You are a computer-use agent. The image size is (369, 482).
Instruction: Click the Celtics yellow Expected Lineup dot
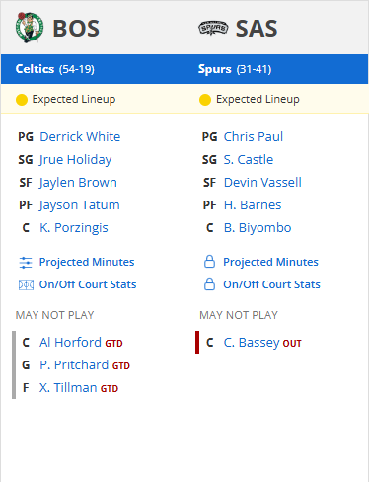pos(22,100)
